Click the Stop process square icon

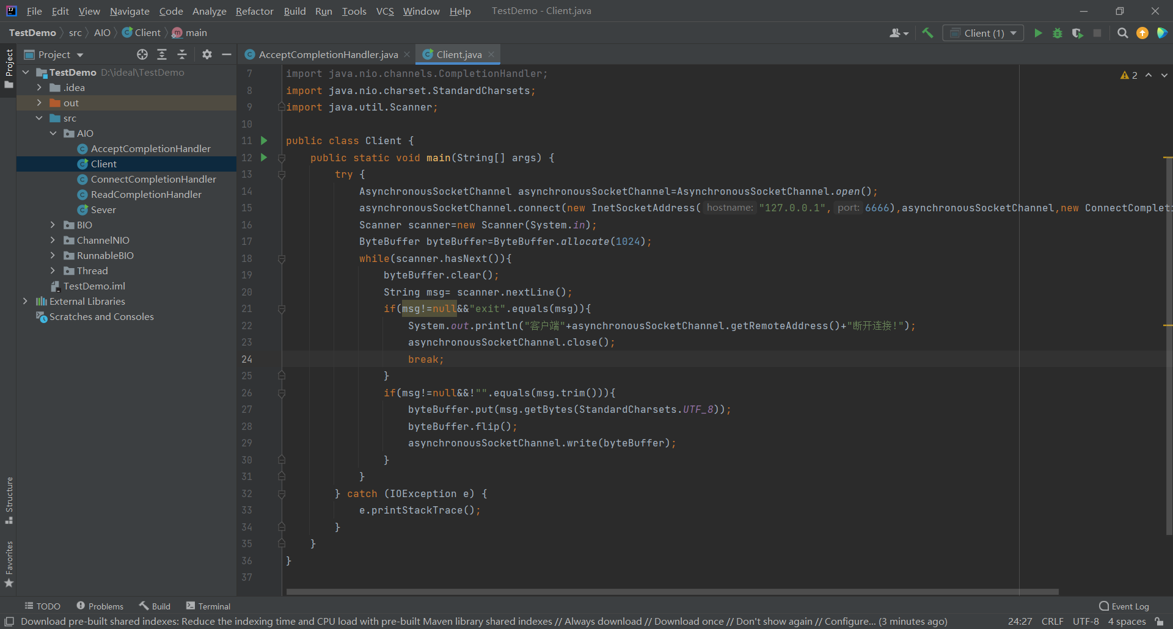pos(1097,33)
